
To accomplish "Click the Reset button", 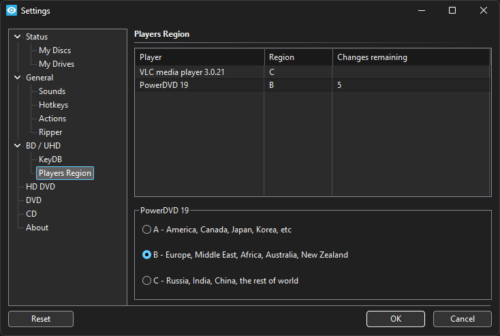I will pyautogui.click(x=41, y=319).
